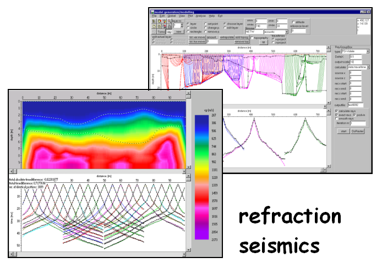Toggle the smooth rays checkbox
The height and width of the screenshot is (263, 382).
336,119
